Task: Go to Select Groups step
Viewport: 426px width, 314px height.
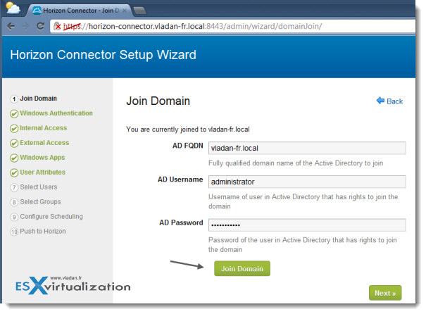Action: click(x=40, y=201)
